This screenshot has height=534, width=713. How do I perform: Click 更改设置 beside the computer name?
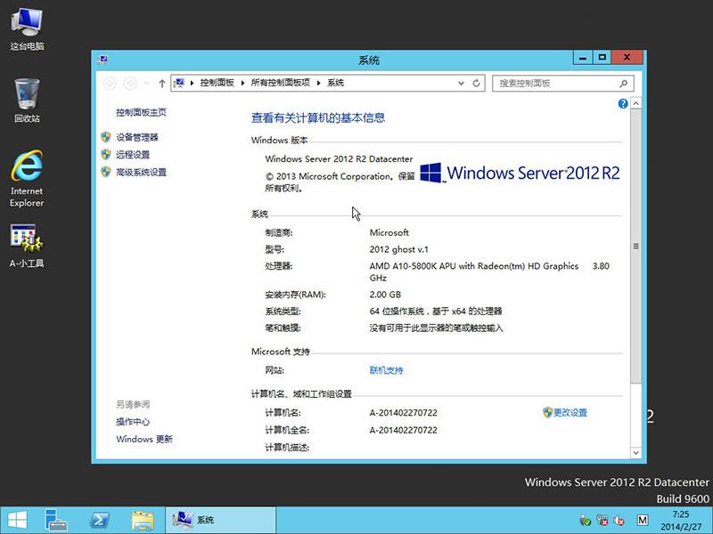click(x=565, y=412)
